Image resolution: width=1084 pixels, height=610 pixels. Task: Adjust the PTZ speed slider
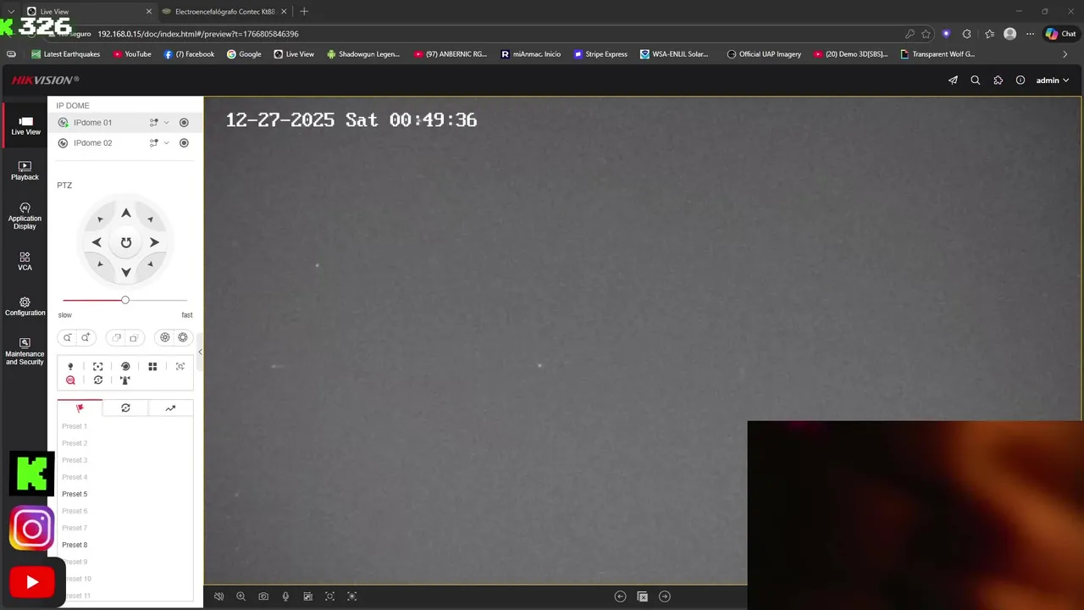click(125, 300)
